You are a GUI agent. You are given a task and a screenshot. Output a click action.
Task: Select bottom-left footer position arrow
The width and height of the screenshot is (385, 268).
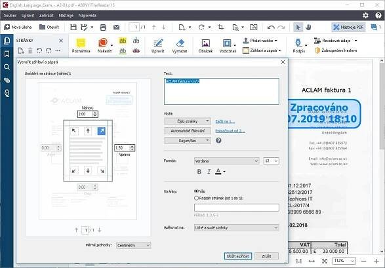[74, 170]
